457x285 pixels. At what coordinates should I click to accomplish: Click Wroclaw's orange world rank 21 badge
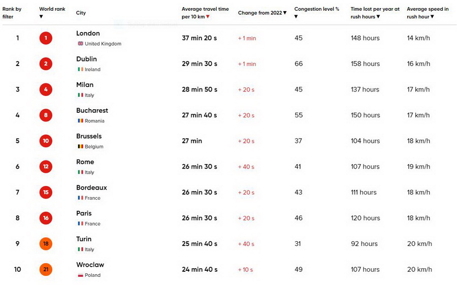coord(46,270)
